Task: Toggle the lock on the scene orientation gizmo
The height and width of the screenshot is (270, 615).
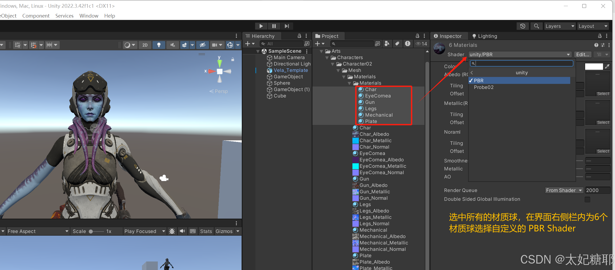Action: pyautogui.click(x=233, y=59)
